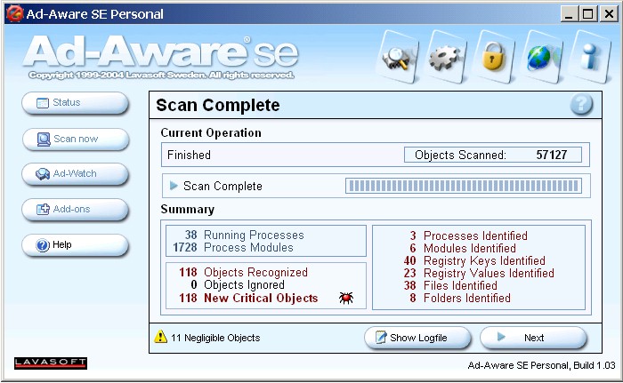This screenshot has height=383, width=623.
Task: Click '40 Registry Keys Identified' line
Action: click(474, 260)
